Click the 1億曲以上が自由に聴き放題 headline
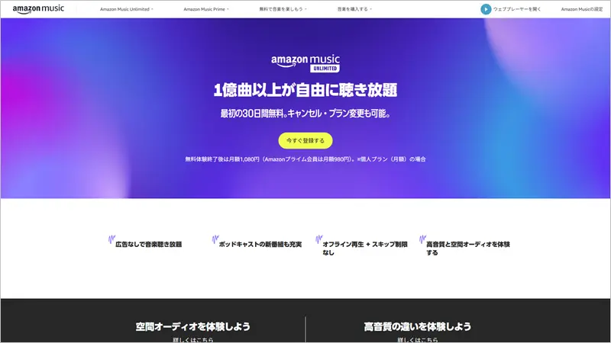 pyautogui.click(x=305, y=91)
